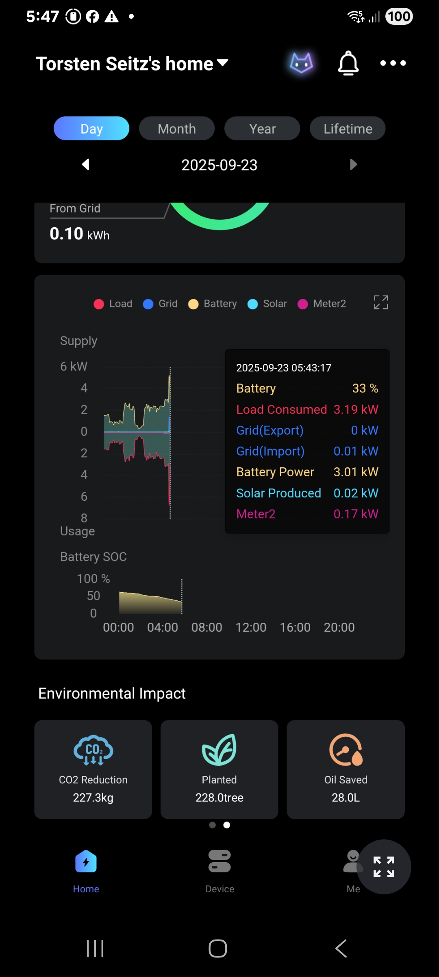439x977 pixels.
Task: Expand the power chart to fullscreen
Action: point(381,302)
